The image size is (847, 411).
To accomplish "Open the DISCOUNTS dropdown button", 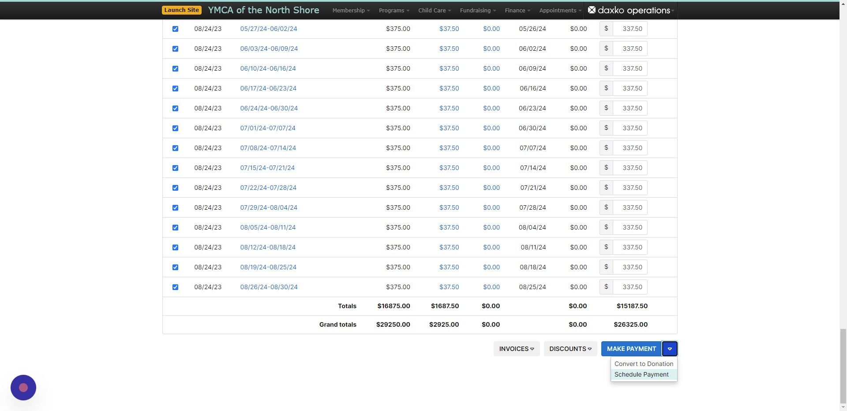I will (570, 349).
